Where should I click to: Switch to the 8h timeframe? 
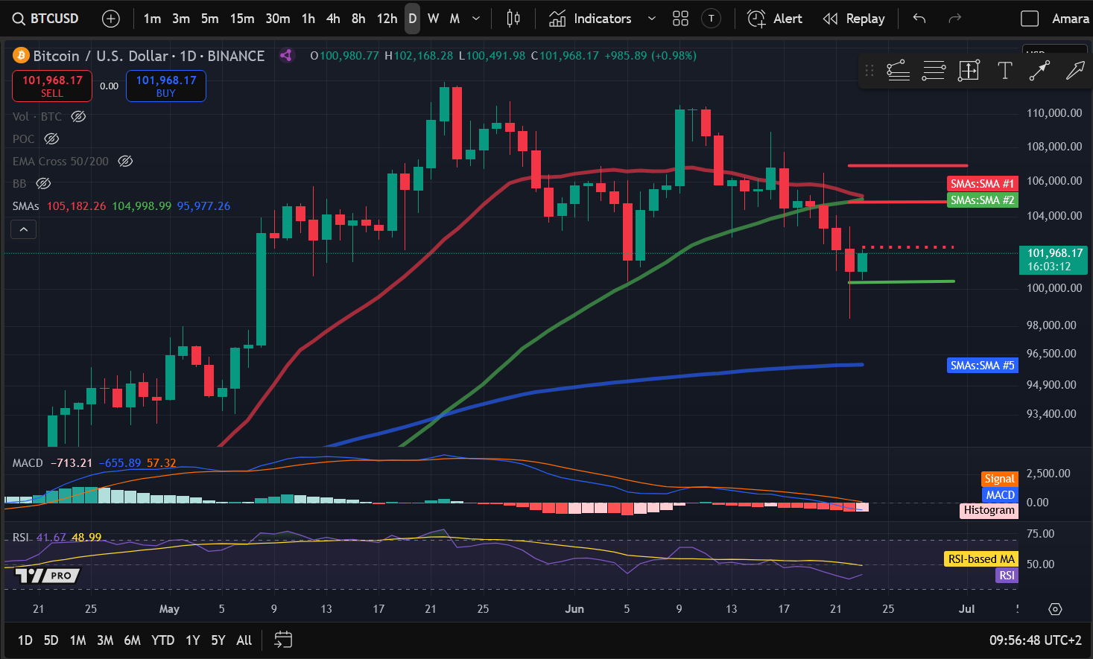(x=358, y=19)
